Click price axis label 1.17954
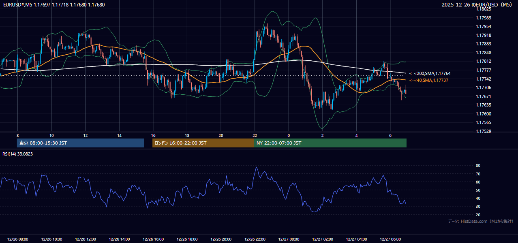Image resolution: width=518 pixels, height=243 pixels. coord(483,26)
